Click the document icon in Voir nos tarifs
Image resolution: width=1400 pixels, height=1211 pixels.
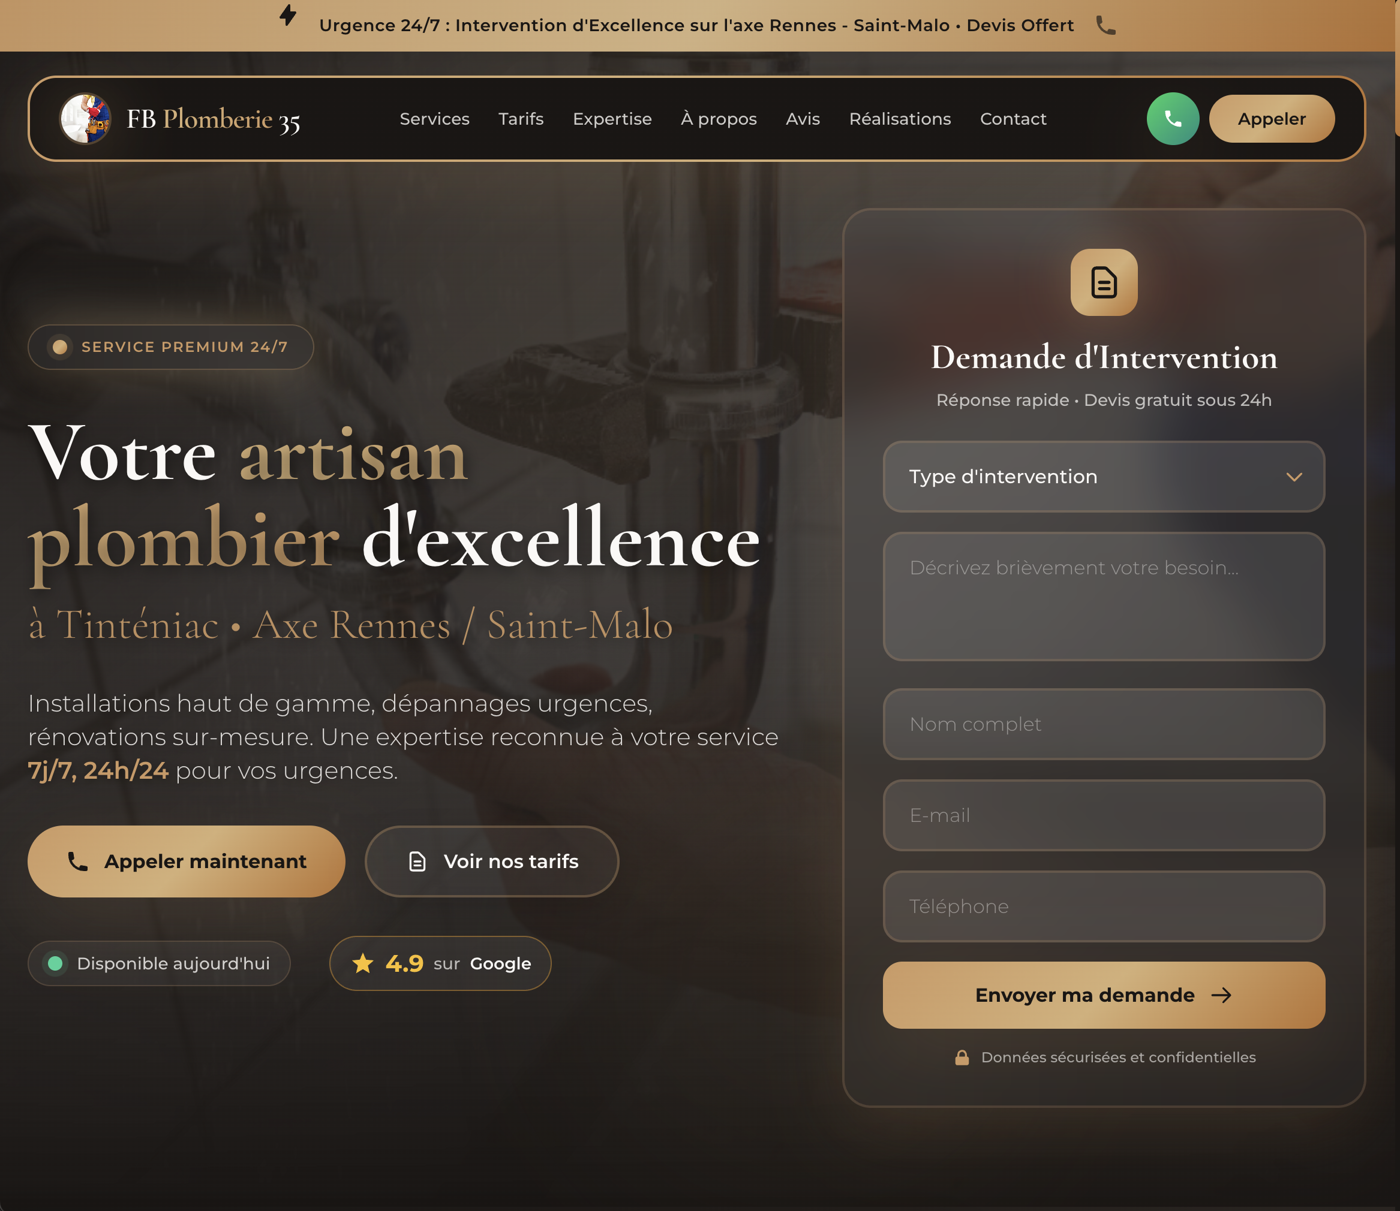pyautogui.click(x=417, y=861)
